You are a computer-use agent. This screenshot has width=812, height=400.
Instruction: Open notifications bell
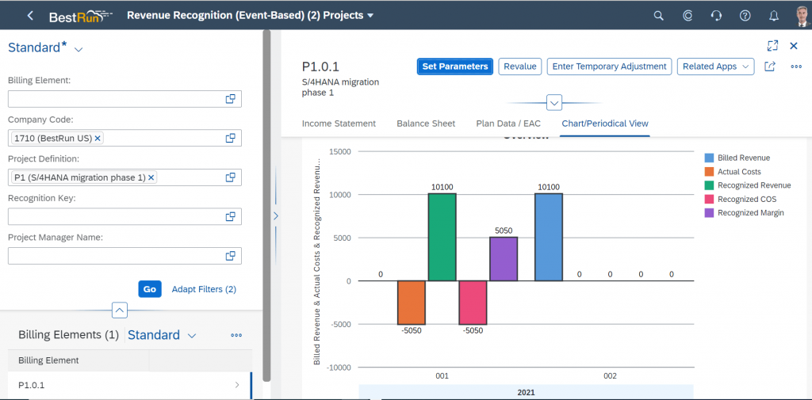774,16
